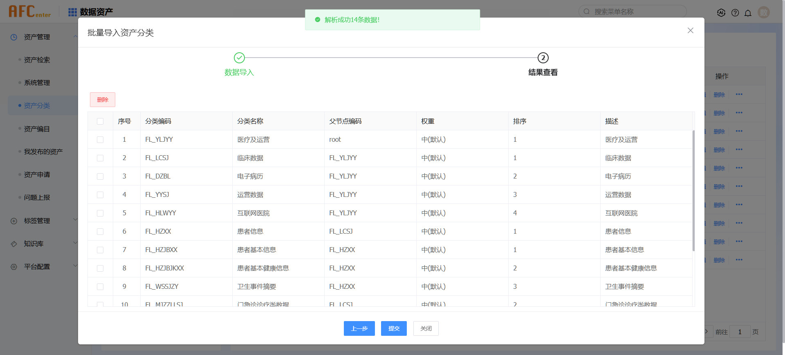Viewport: 785px width, 355px height.
Task: Open the help question mark icon
Action: tap(735, 13)
